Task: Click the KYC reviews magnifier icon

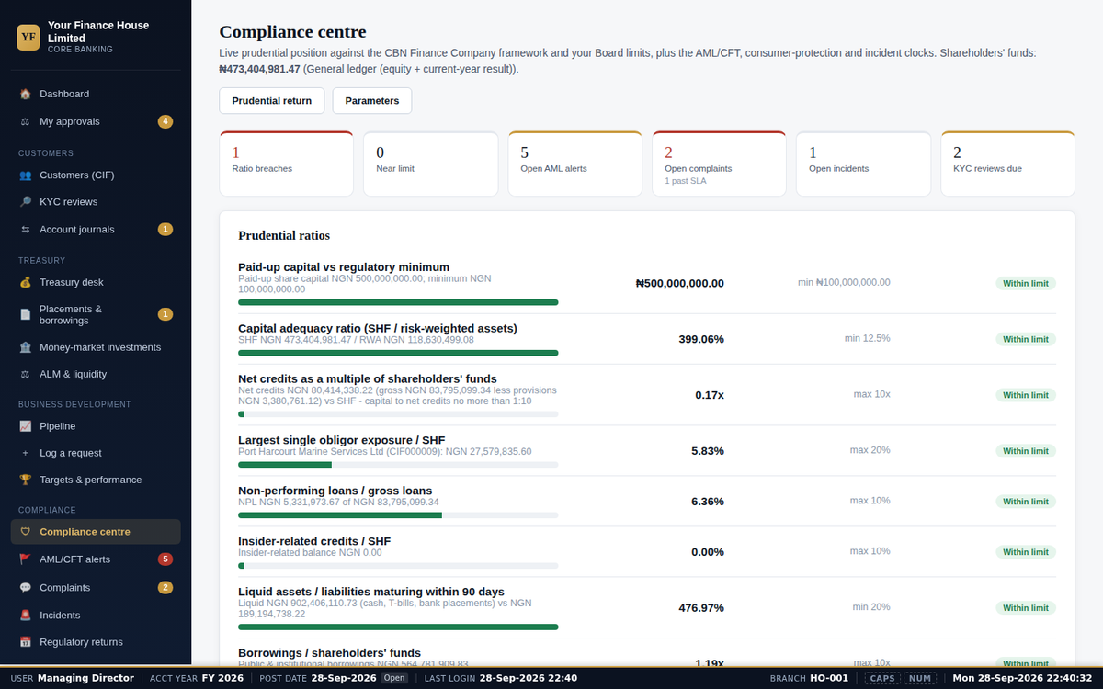Action: (x=26, y=201)
